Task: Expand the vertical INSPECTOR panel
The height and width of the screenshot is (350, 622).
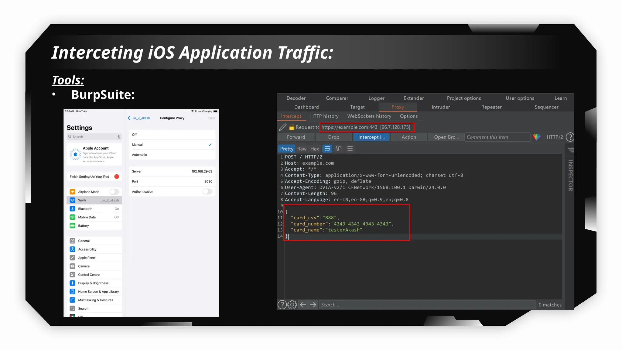Action: click(570, 176)
